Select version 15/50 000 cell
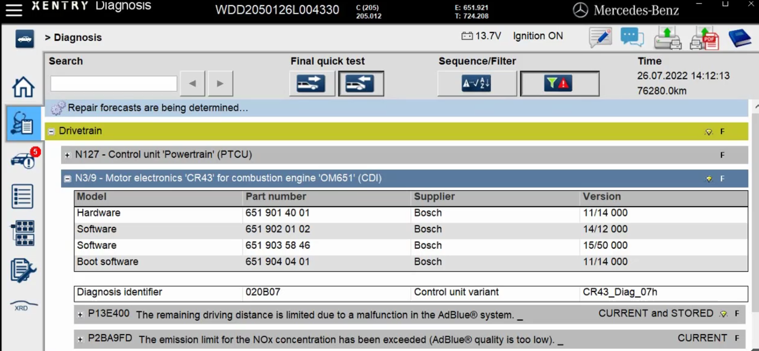This screenshot has width=759, height=351. [x=605, y=245]
